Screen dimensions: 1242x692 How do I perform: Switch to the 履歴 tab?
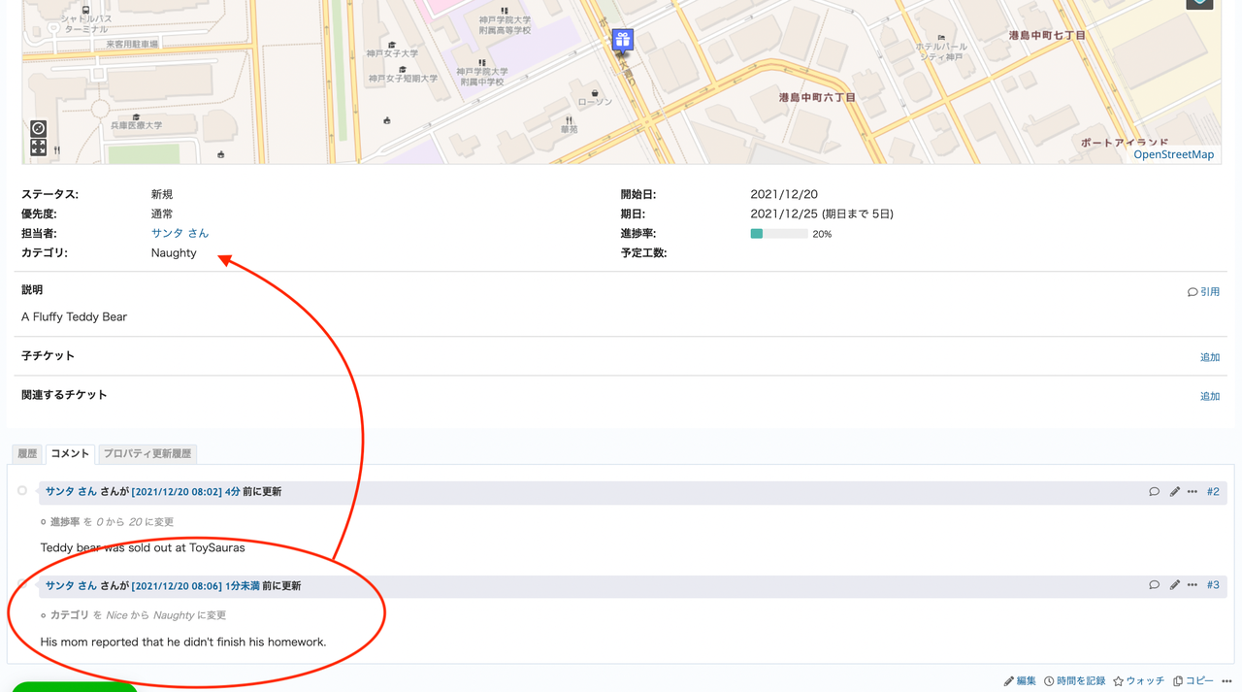(27, 453)
